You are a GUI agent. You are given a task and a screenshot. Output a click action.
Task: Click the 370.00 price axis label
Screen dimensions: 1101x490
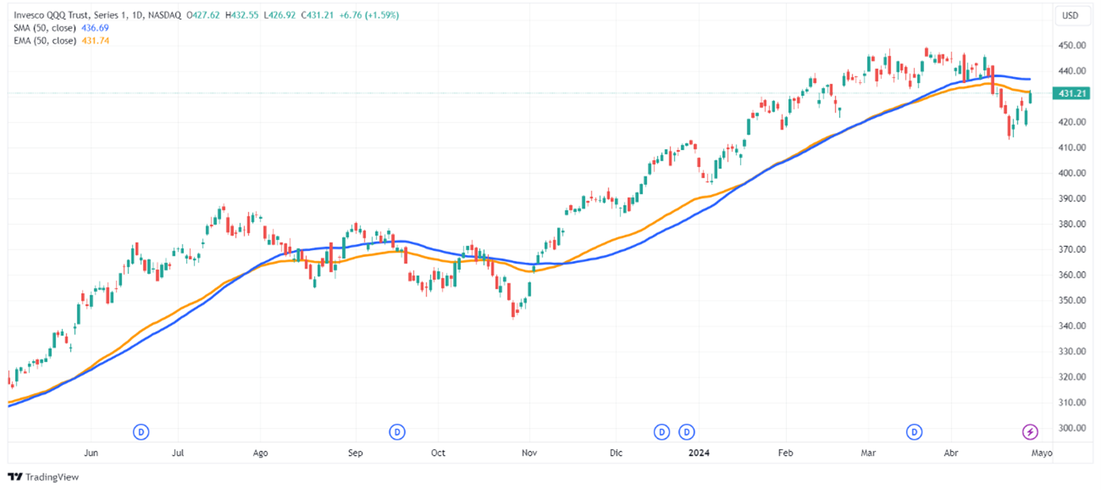[1072, 249]
